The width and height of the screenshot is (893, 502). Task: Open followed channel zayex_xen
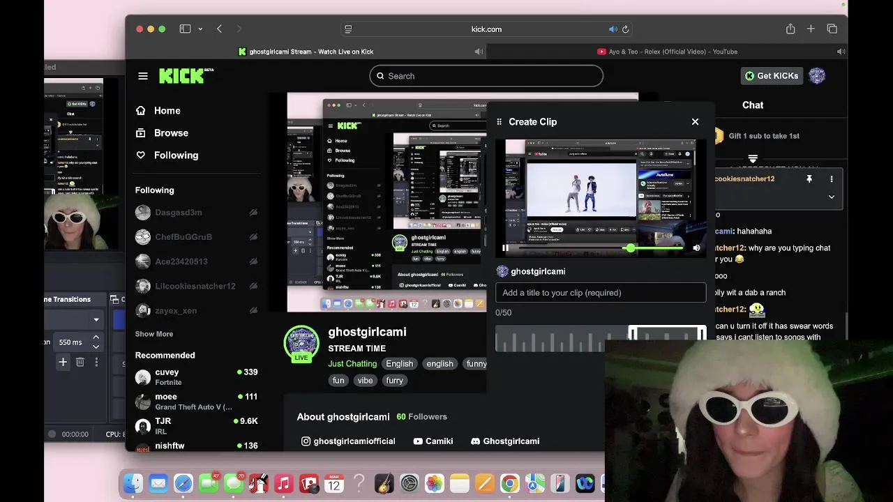(x=196, y=310)
